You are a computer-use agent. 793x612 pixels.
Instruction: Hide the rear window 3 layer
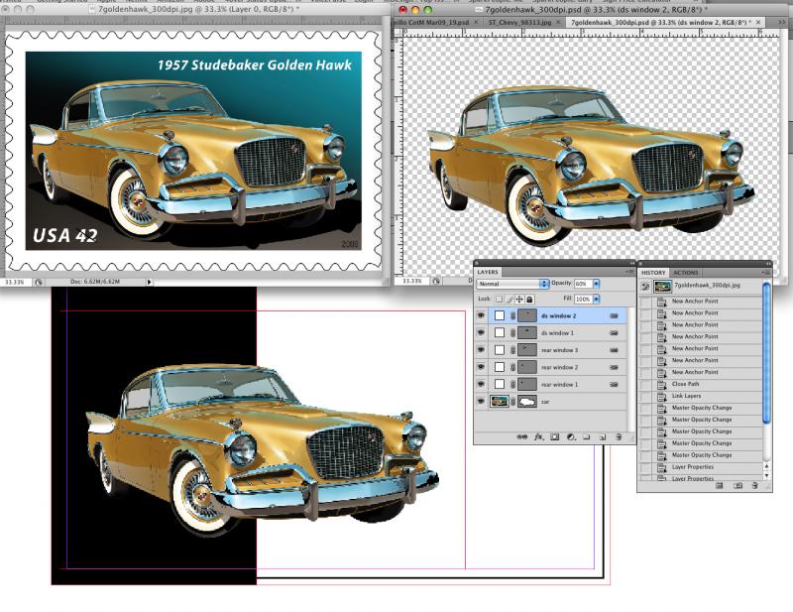(x=481, y=350)
